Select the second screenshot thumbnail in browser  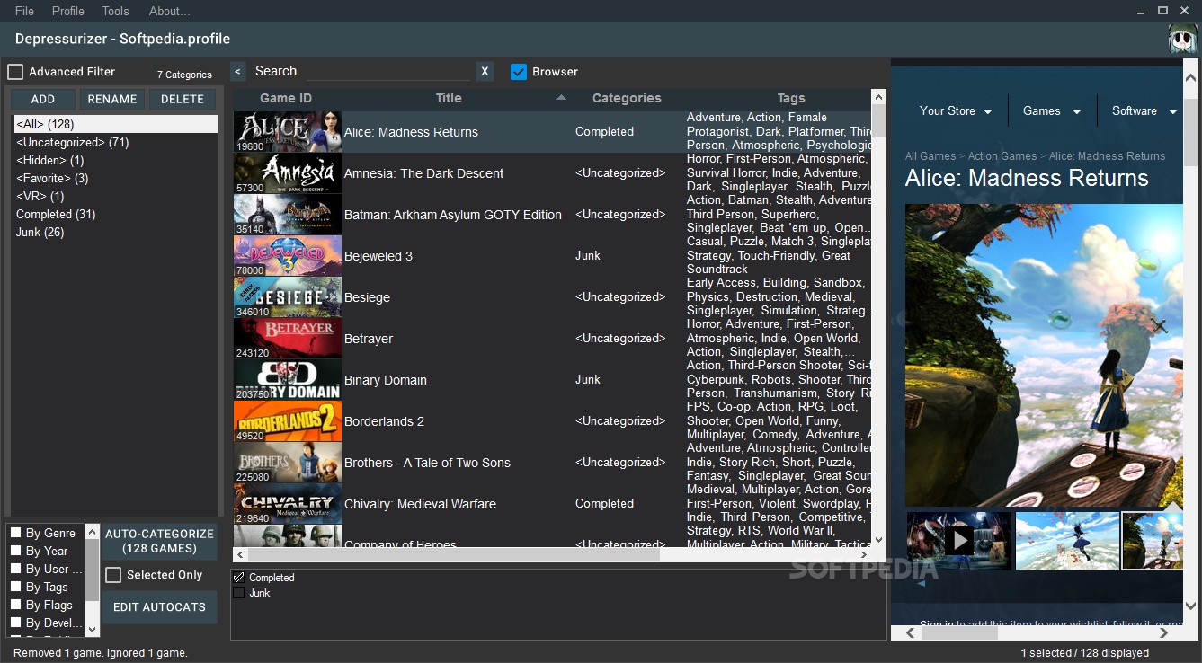point(1067,541)
